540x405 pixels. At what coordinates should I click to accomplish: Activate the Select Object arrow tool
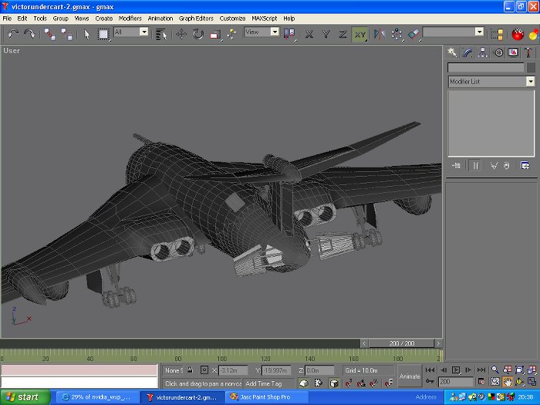86,34
